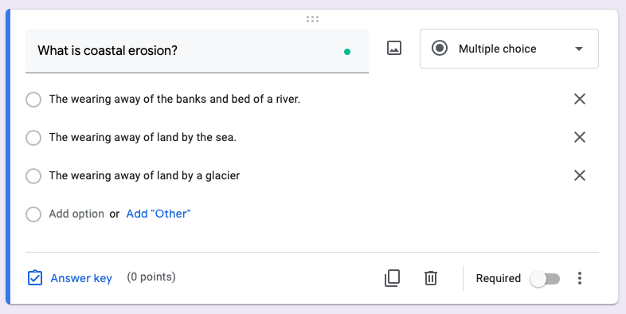Grab the drag handle dots at the top
The width and height of the screenshot is (626, 314).
[x=312, y=19]
